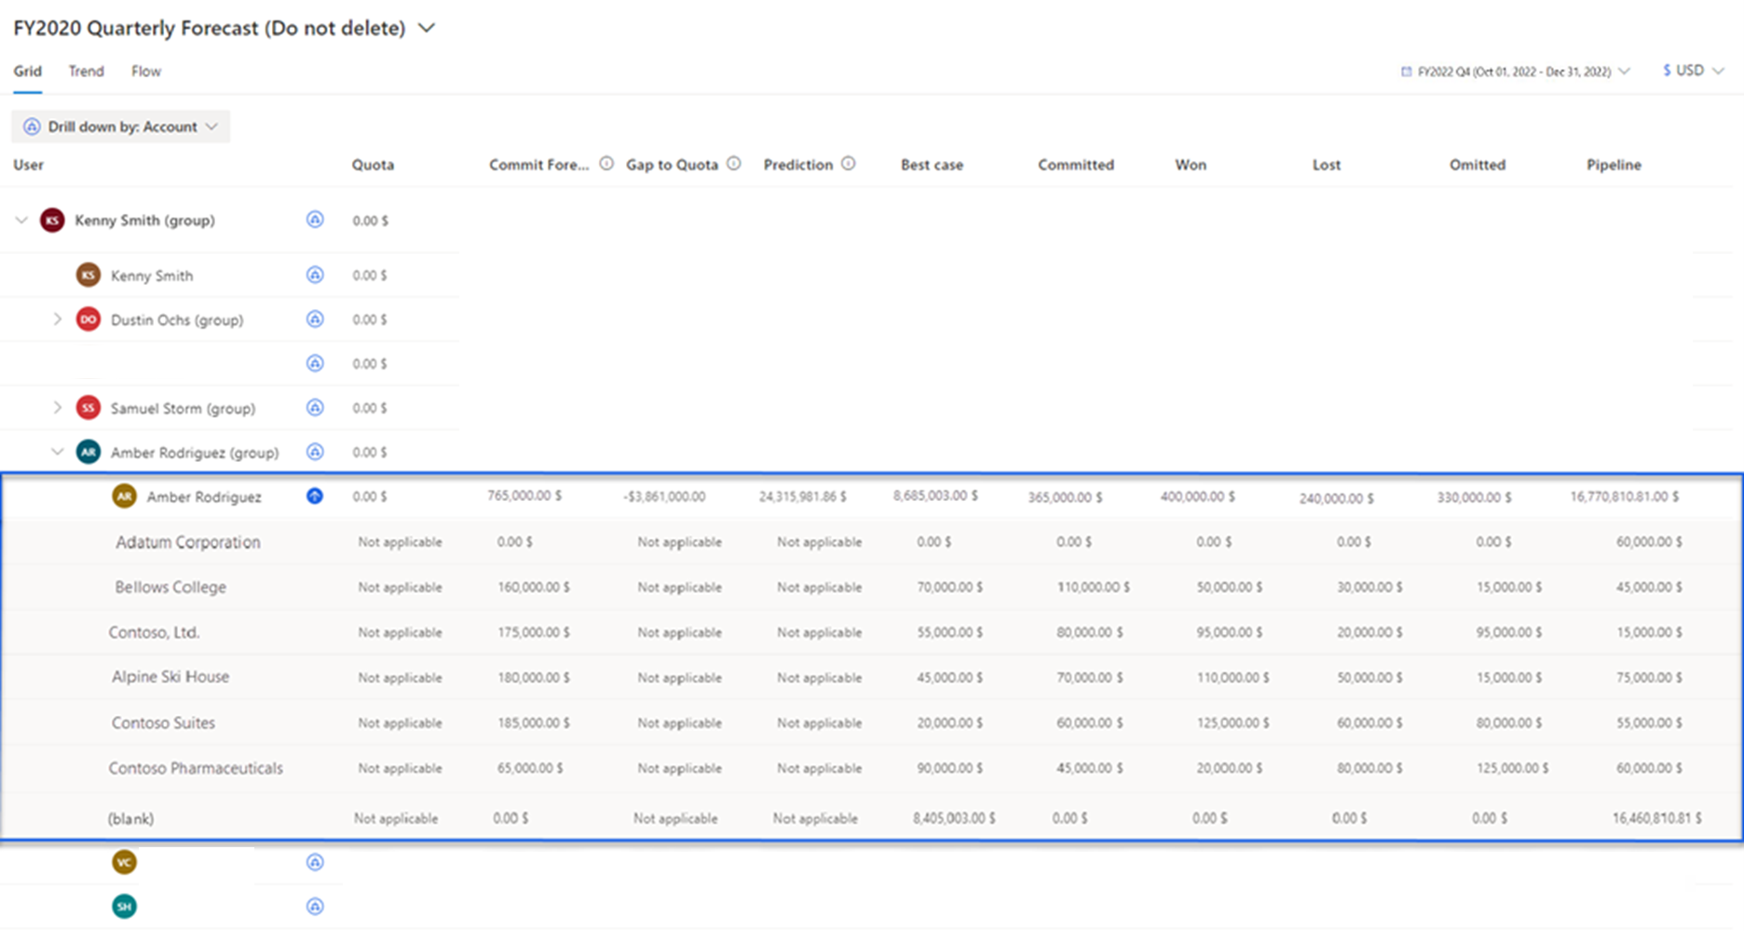1744x931 pixels.
Task: Select the Bellows College account row
Action: [872, 587]
